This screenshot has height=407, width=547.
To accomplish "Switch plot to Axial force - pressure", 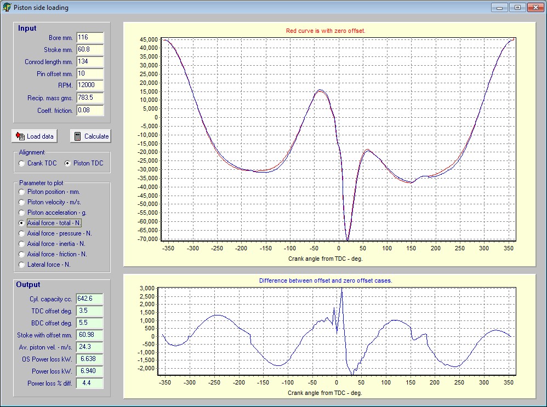I will pos(22,233).
